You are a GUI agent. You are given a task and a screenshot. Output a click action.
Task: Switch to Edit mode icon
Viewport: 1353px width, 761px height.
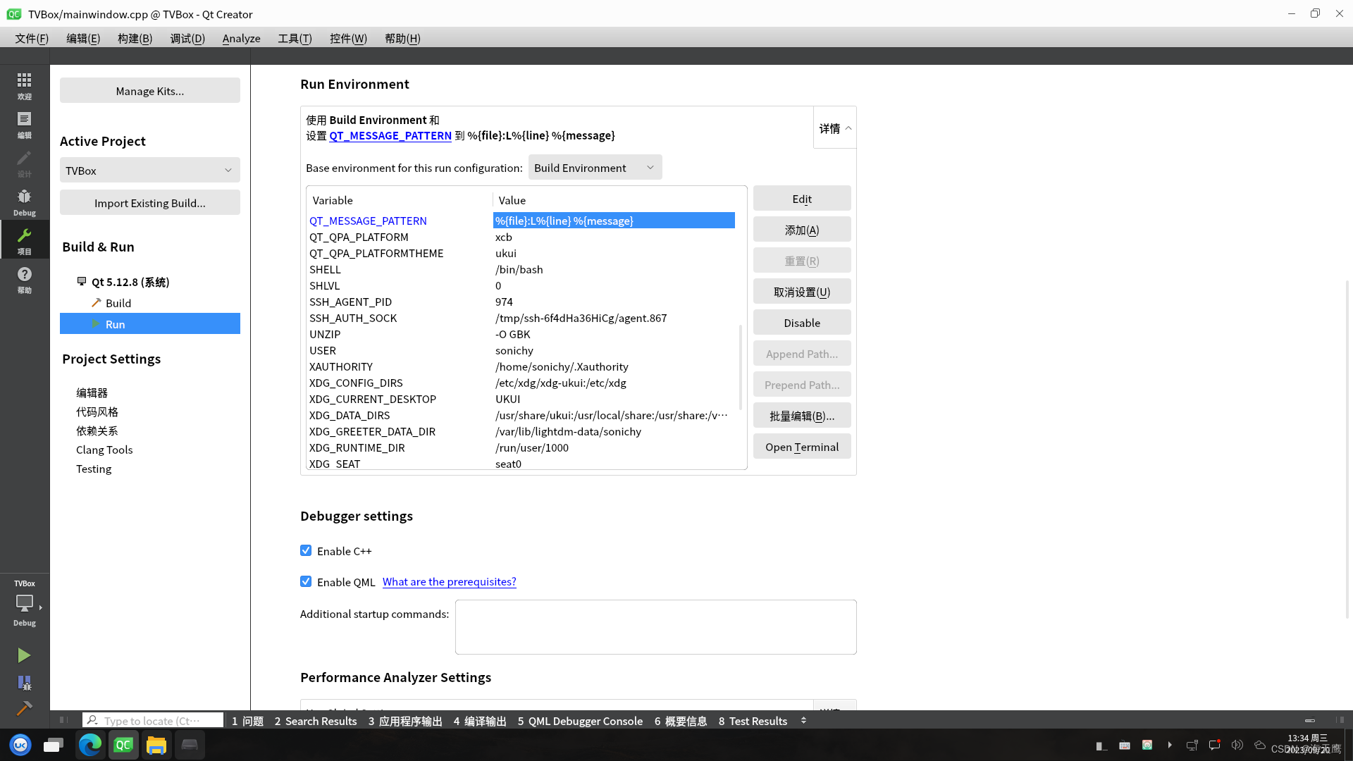(x=24, y=124)
